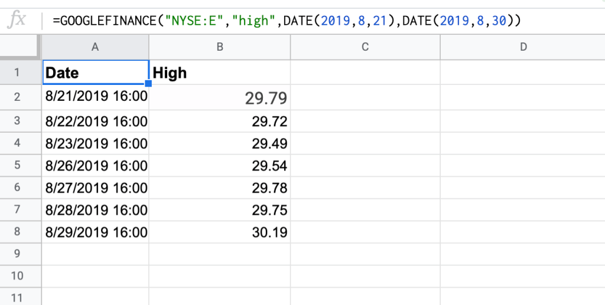Select the cell showing 29.78

pos(219,188)
